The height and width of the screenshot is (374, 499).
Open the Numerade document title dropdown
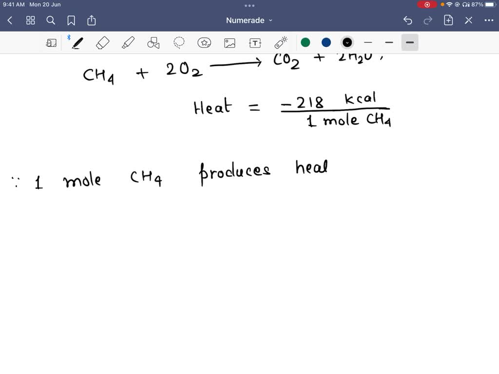(249, 20)
